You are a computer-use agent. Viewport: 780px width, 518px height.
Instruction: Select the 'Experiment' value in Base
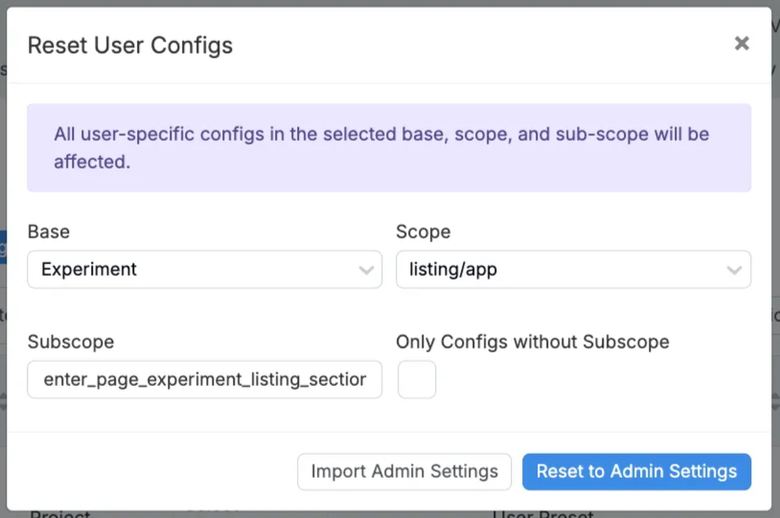click(x=90, y=270)
